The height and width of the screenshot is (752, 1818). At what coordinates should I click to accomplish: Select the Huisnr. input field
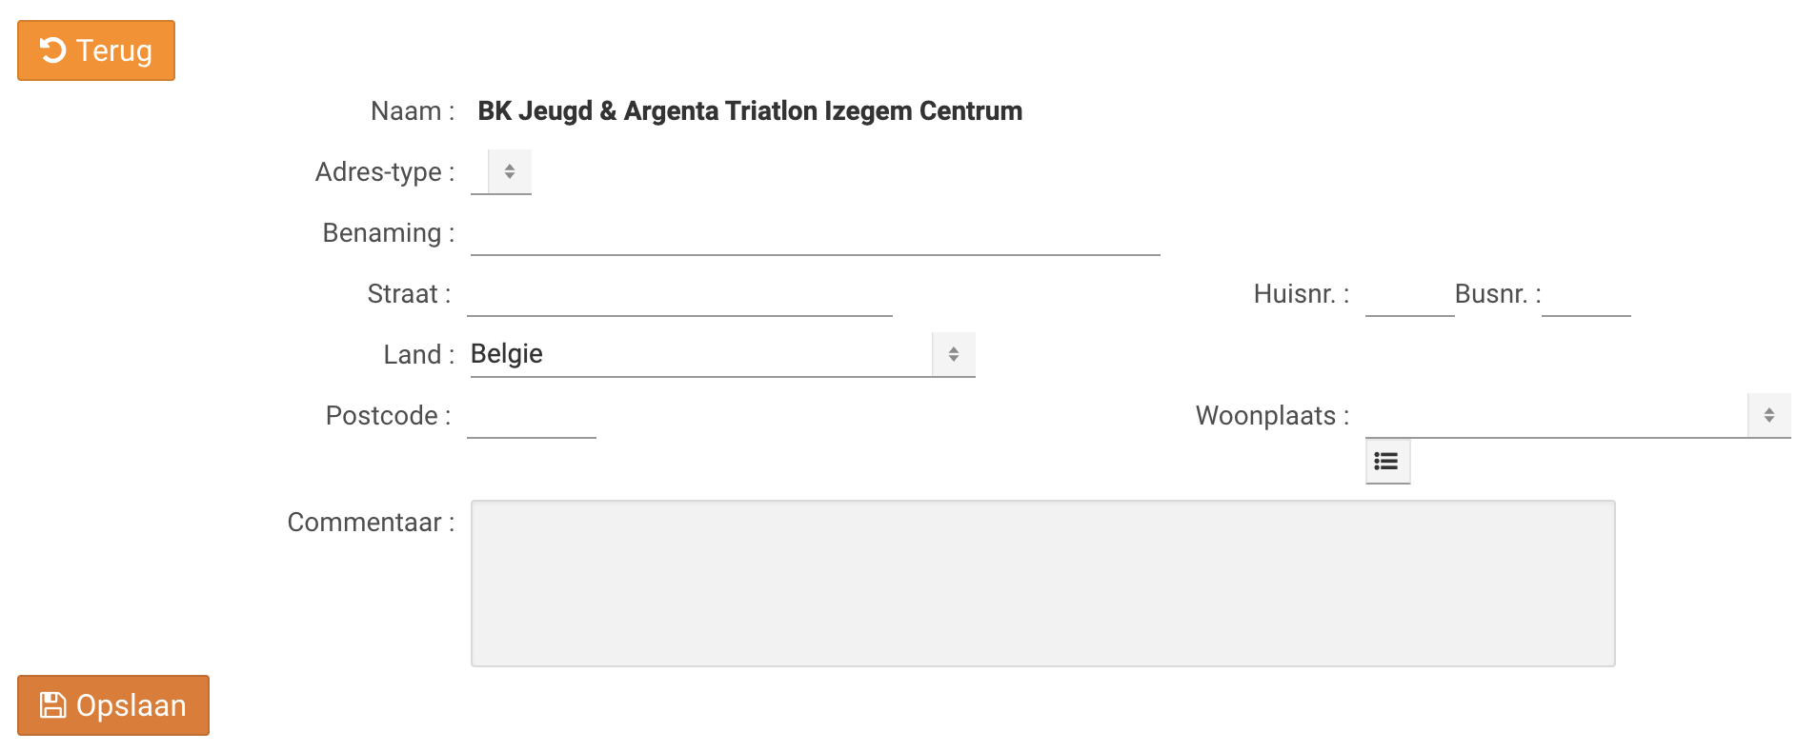tap(1408, 295)
